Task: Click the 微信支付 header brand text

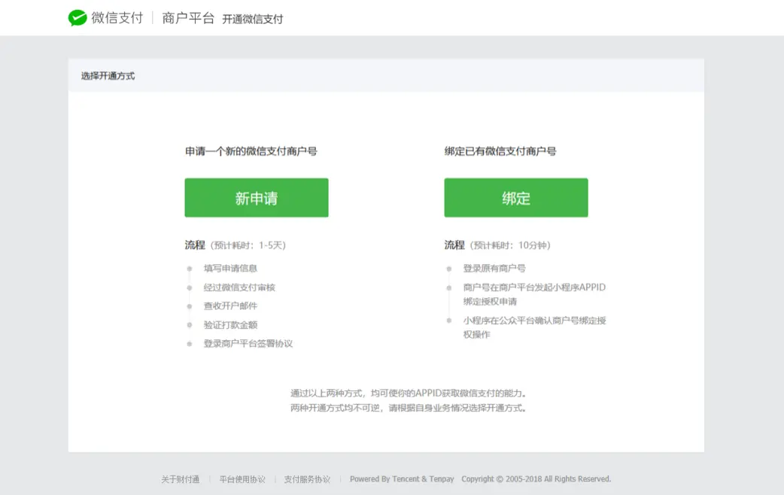Action: coord(117,18)
